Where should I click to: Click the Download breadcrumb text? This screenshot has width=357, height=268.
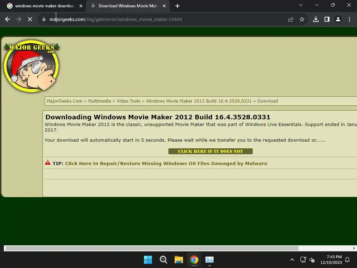267,101
